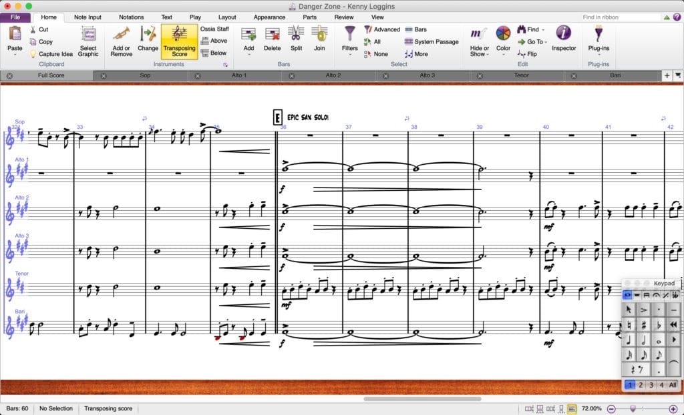The width and height of the screenshot is (684, 415).
Task: Open a new tab with plus button
Action: pyautogui.click(x=667, y=75)
